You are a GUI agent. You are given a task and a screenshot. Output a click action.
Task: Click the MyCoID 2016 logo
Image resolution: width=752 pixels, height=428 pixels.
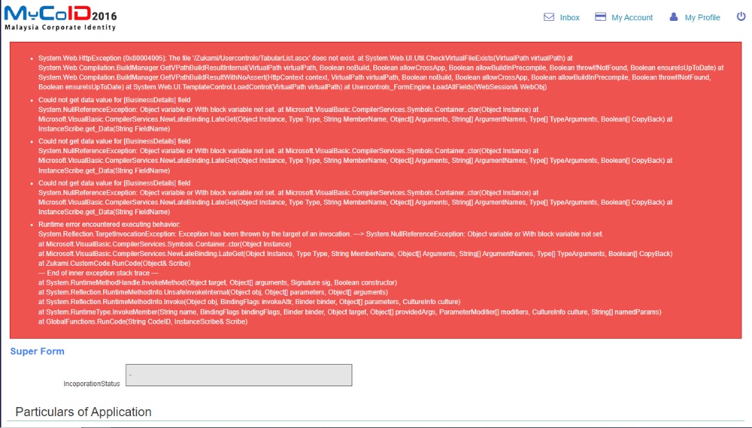[x=61, y=17]
